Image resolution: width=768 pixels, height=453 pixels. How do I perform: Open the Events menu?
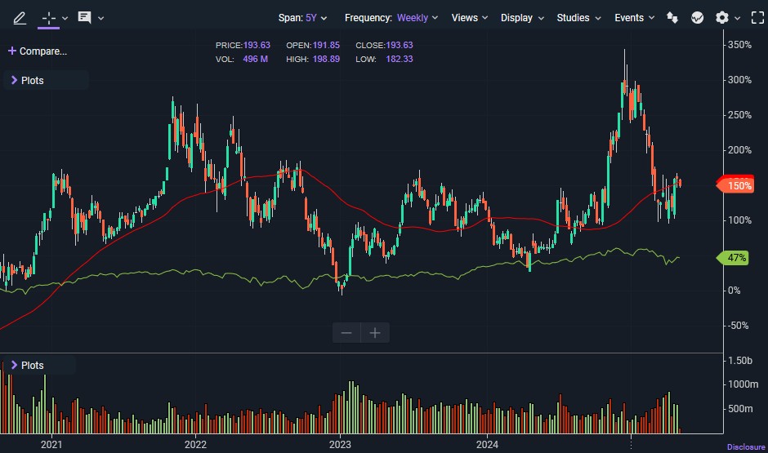[x=634, y=17]
